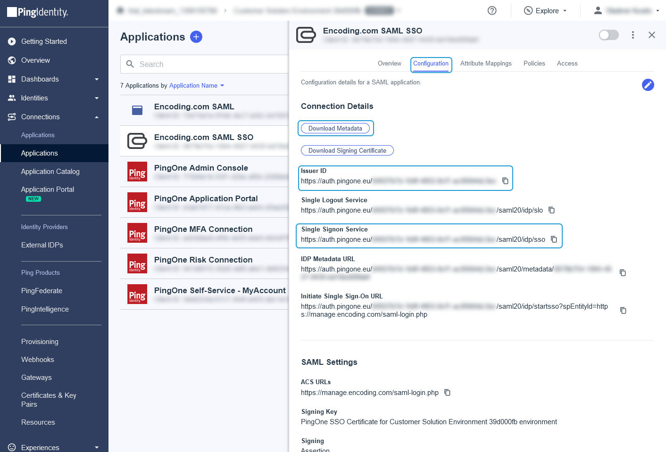Image resolution: width=666 pixels, height=452 pixels.
Task: Expand the Identities menu arrow
Action: pyautogui.click(x=97, y=98)
